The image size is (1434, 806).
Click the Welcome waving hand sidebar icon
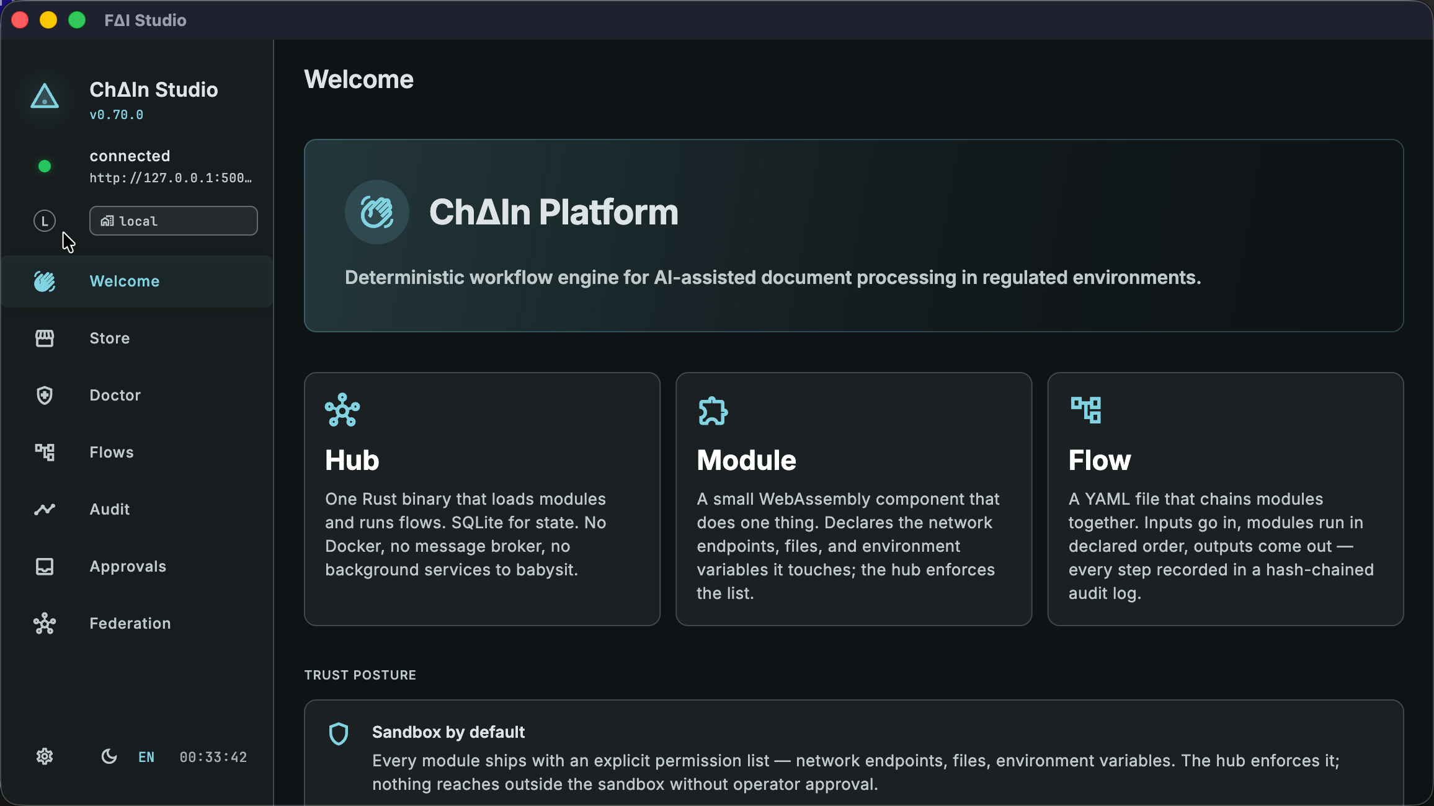(45, 281)
